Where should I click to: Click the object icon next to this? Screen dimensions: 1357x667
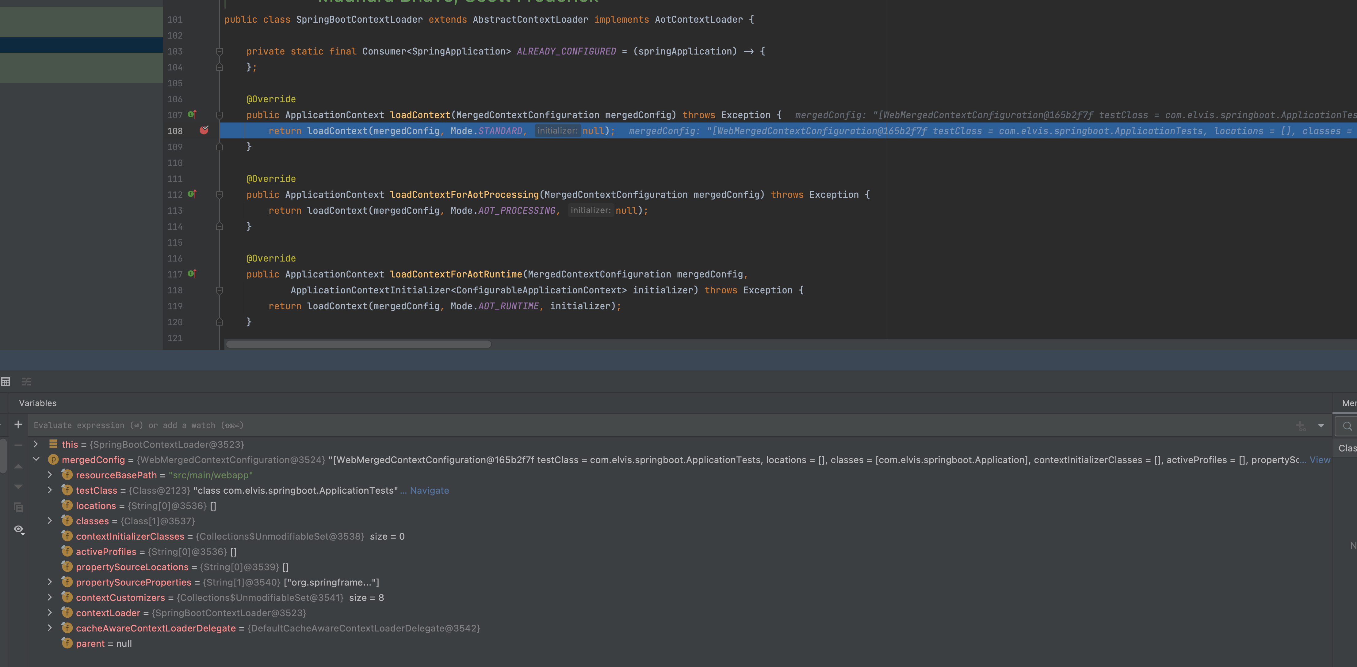coord(53,444)
